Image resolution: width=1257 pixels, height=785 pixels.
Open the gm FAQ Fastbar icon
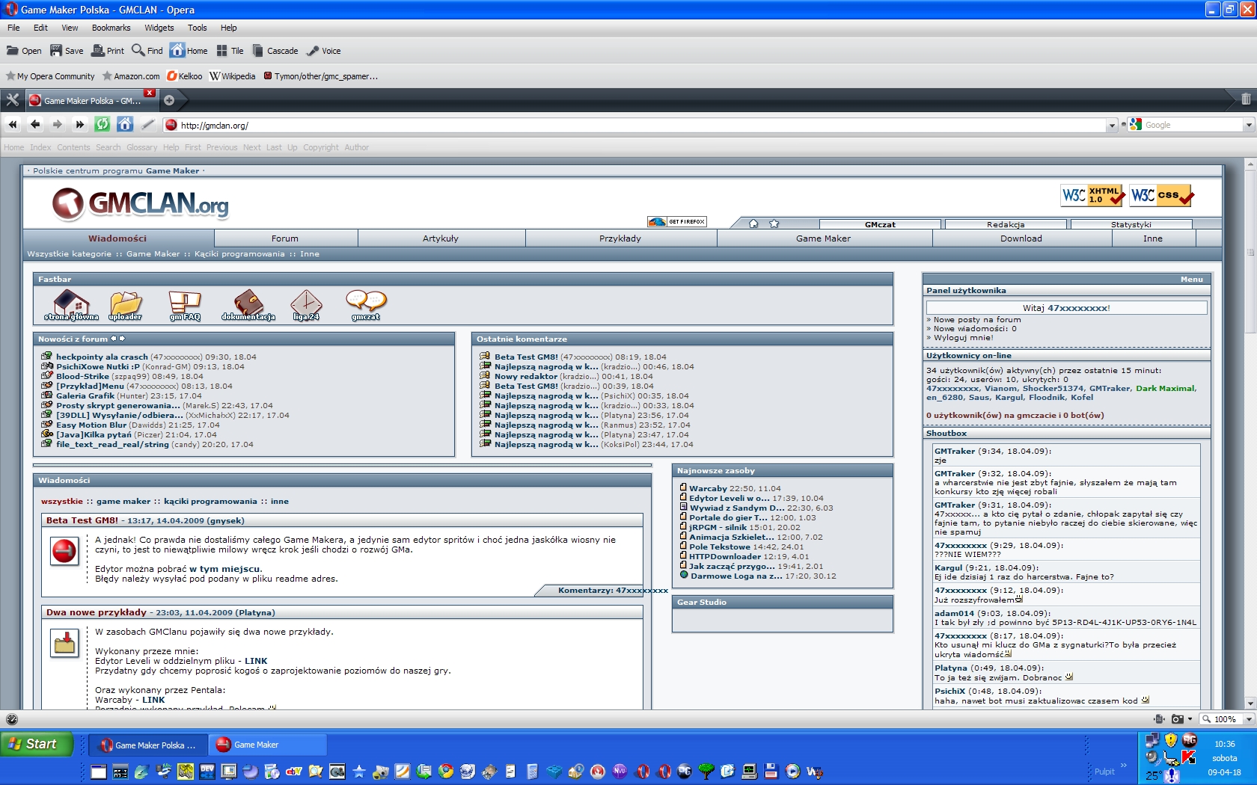(185, 306)
